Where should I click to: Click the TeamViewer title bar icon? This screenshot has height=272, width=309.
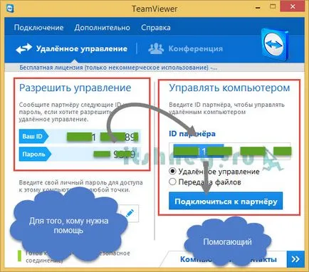click(10, 8)
